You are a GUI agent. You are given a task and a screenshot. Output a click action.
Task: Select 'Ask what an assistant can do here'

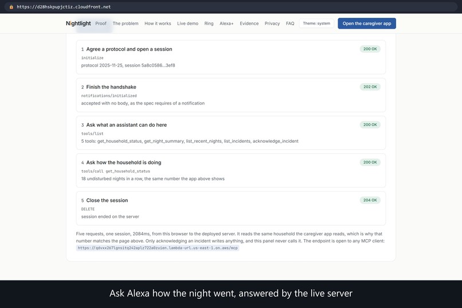coord(127,125)
